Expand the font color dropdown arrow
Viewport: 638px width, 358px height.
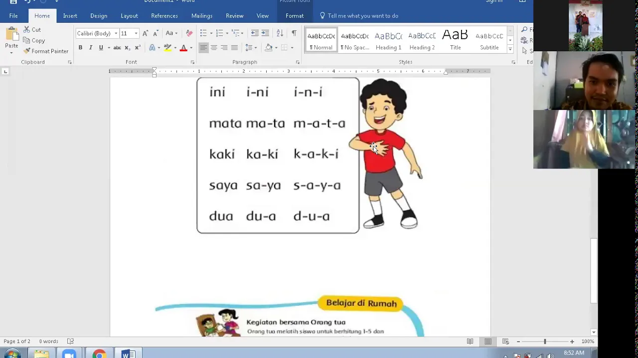191,48
